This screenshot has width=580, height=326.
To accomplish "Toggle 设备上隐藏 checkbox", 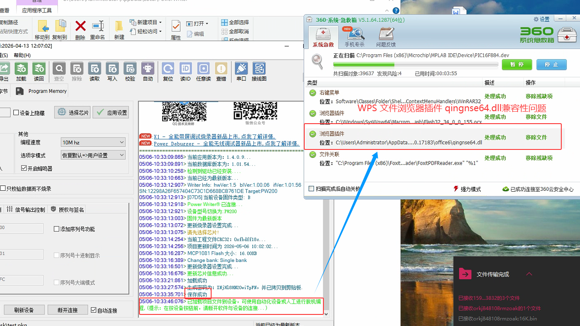I will 16,113.
